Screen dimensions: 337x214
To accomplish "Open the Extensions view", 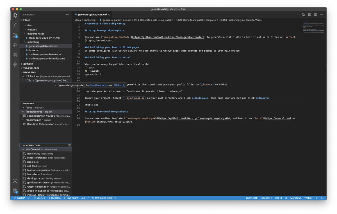I will click(15, 55).
